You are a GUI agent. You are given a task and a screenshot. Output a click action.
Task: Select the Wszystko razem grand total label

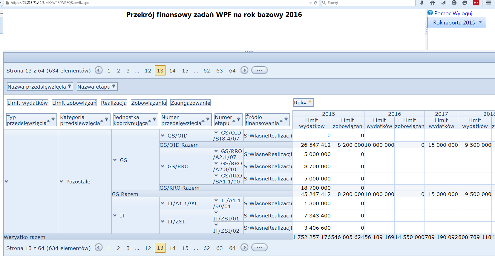tap(24, 237)
